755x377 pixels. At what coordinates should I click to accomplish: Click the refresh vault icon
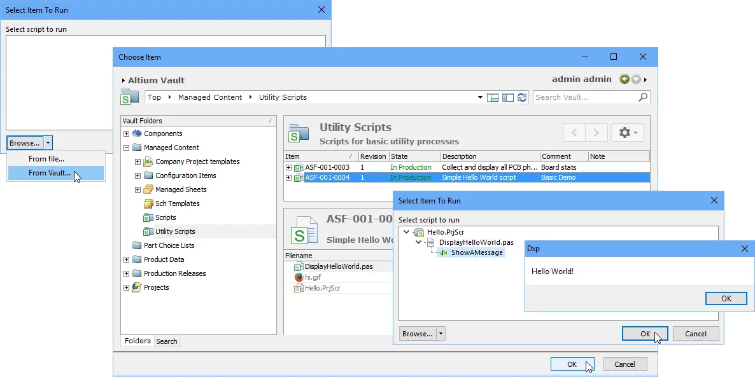(x=522, y=97)
